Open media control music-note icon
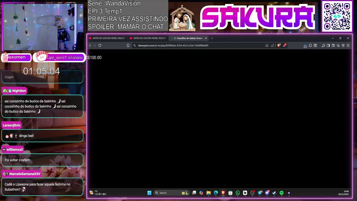This screenshot has height=201, width=357. tap(323, 46)
